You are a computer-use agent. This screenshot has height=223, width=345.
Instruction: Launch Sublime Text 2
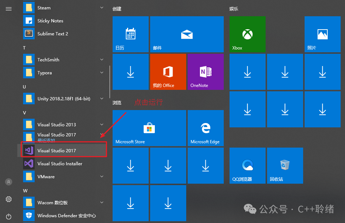point(64,34)
